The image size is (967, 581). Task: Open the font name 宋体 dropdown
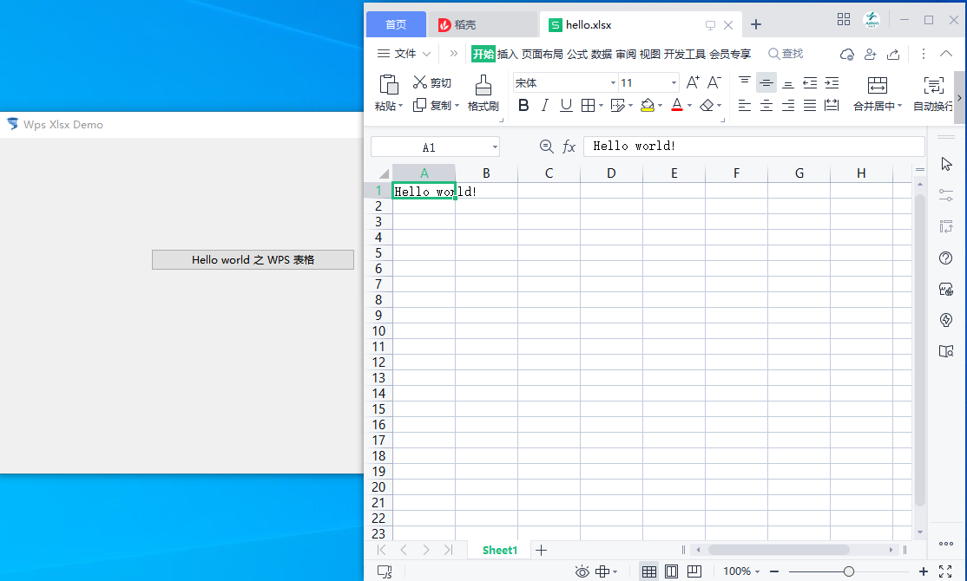(x=613, y=82)
